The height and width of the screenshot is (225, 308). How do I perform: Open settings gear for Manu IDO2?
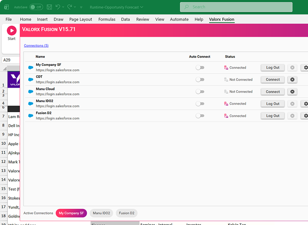(305, 103)
